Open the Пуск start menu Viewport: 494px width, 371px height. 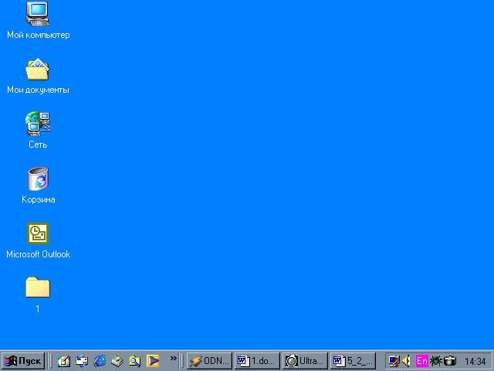click(22, 361)
